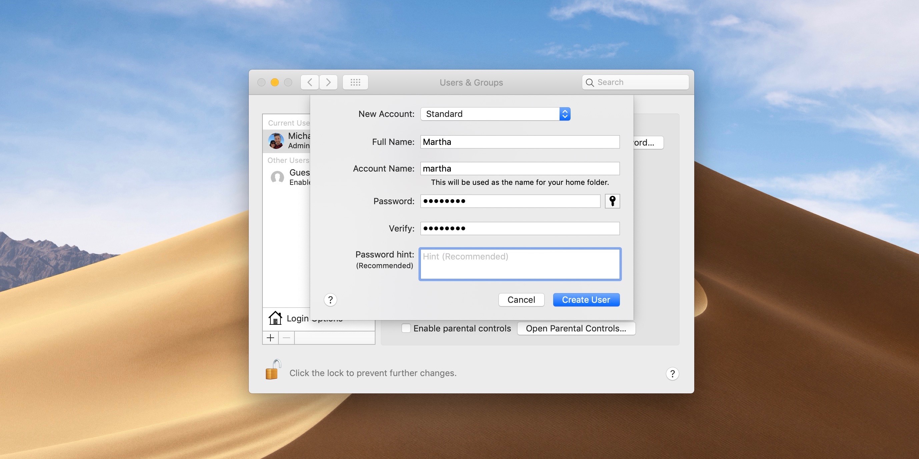The width and height of the screenshot is (919, 459).
Task: Click 'Click the lock to prevent further changes' text
Action: 373,373
